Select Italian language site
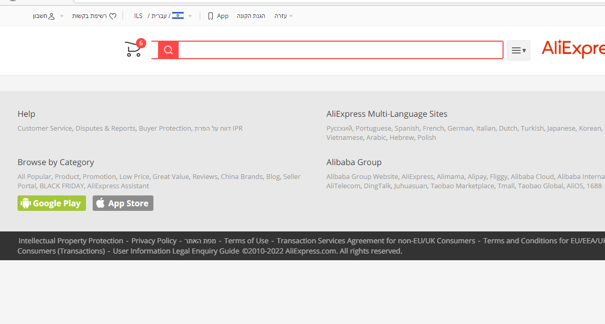This screenshot has height=324, width=605. (x=486, y=128)
